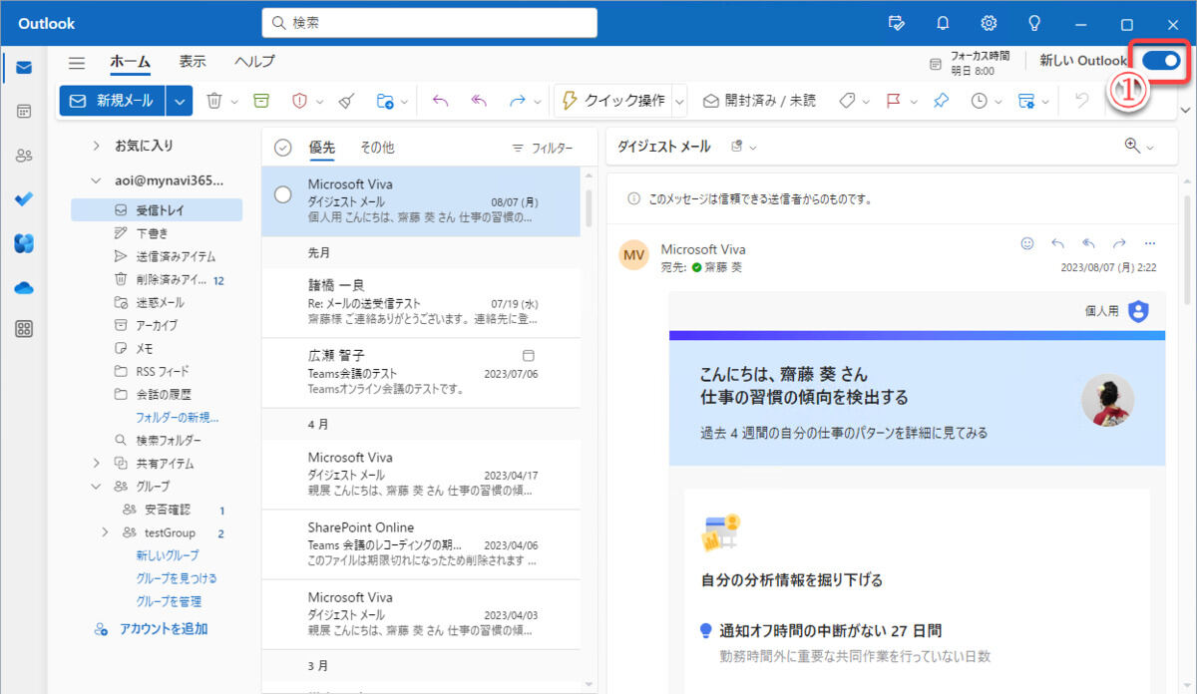Click 開封済み / 未読 read/unread toggle
This screenshot has width=1197, height=694.
coord(759,101)
